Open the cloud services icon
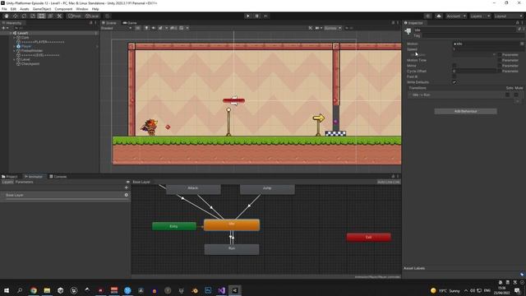 [x=438, y=16]
